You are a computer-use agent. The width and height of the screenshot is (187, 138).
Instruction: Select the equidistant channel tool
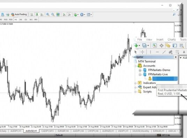point(171,52)
